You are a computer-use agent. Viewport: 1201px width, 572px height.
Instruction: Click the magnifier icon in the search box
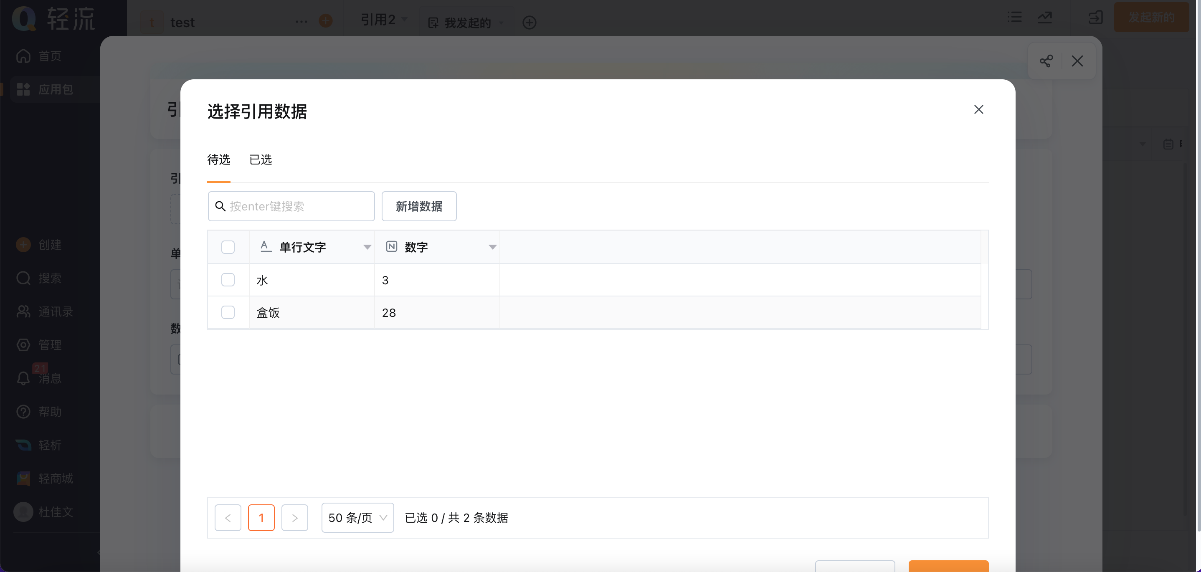coord(220,206)
